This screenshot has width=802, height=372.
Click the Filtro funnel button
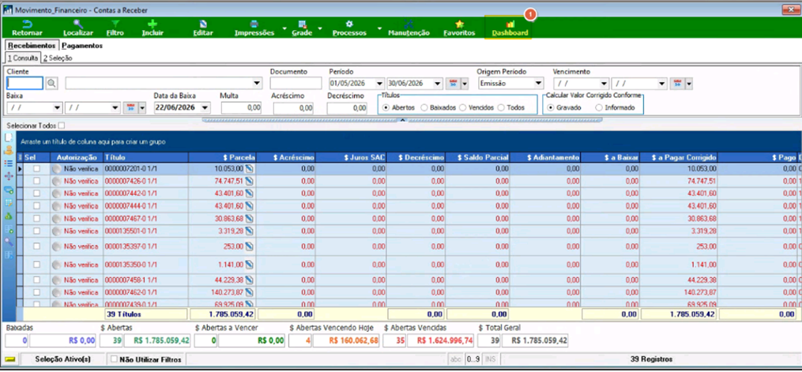click(115, 28)
